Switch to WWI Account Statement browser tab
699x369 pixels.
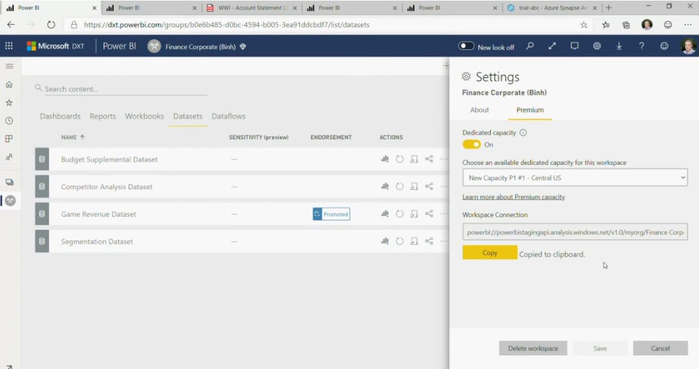pos(252,8)
